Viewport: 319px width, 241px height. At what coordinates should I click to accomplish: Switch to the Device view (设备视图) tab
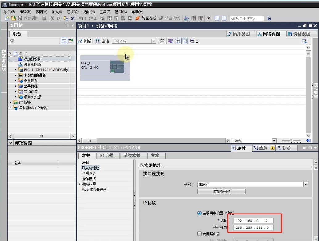(299, 34)
